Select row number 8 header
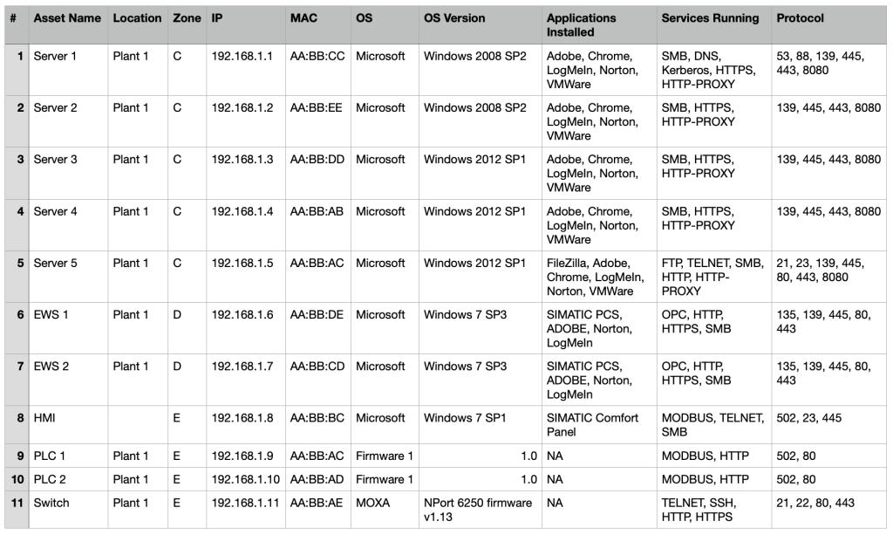Viewport: 893px width, 535px height. pos(16,418)
